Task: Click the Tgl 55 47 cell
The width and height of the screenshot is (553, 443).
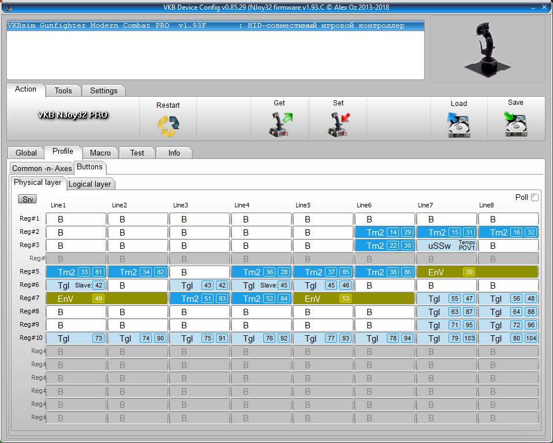Action: tap(447, 299)
